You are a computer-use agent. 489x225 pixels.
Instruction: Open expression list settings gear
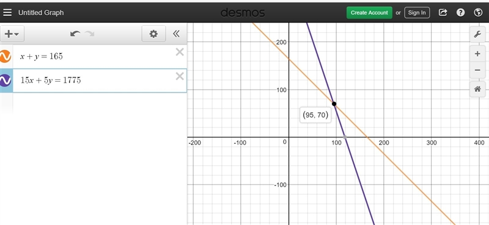[153, 34]
